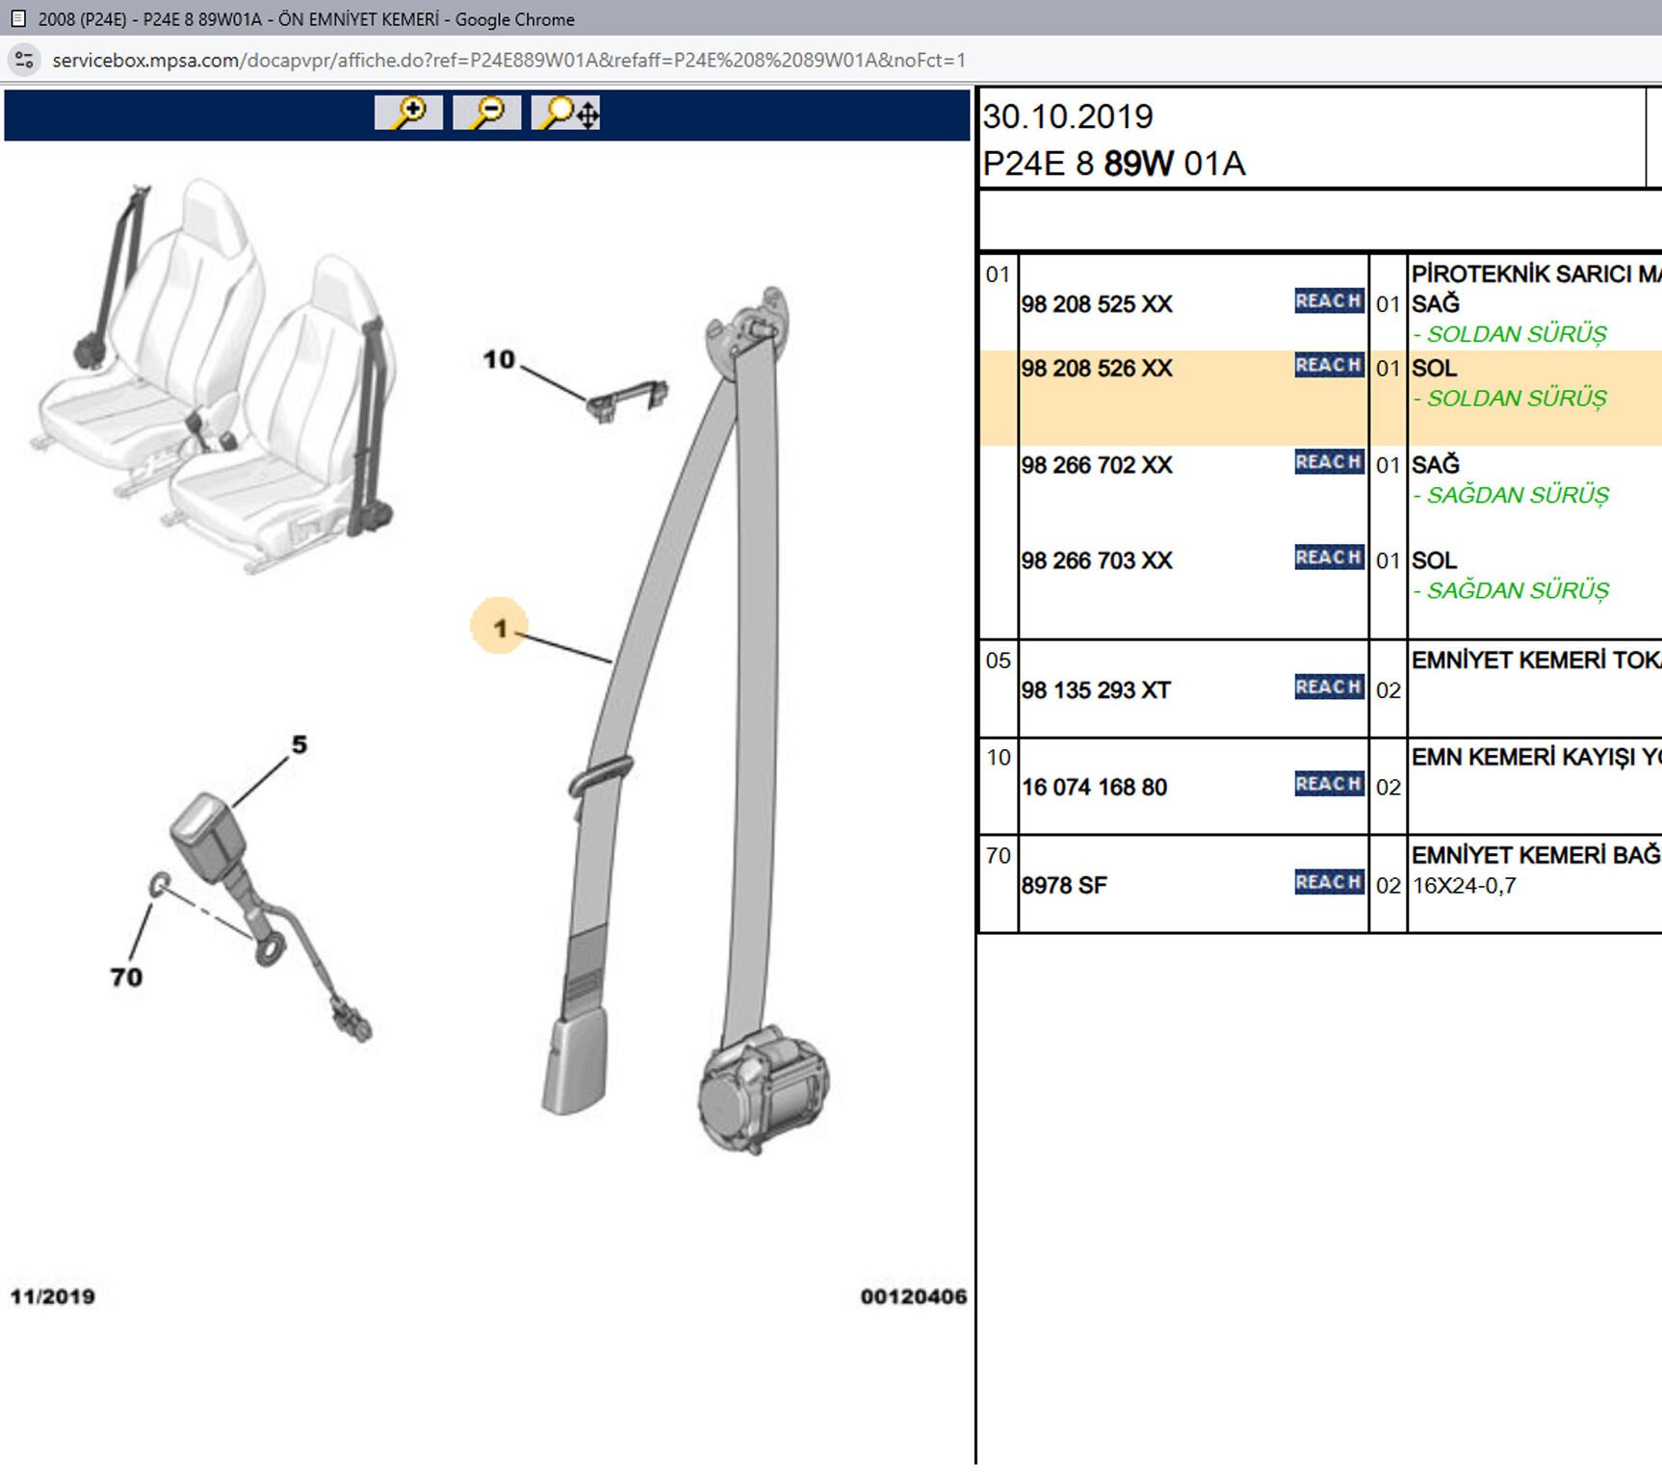Click the zoom and pan magnifier icon
1662x1479 pixels.
tap(566, 113)
